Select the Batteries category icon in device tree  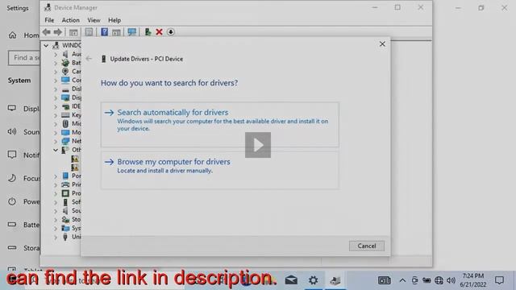pos(65,63)
